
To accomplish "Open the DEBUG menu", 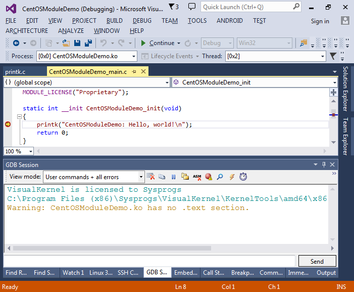I will click(x=142, y=21).
